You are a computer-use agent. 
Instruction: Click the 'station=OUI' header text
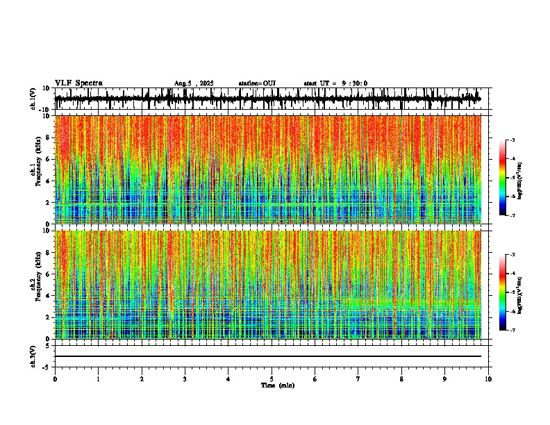257,83
